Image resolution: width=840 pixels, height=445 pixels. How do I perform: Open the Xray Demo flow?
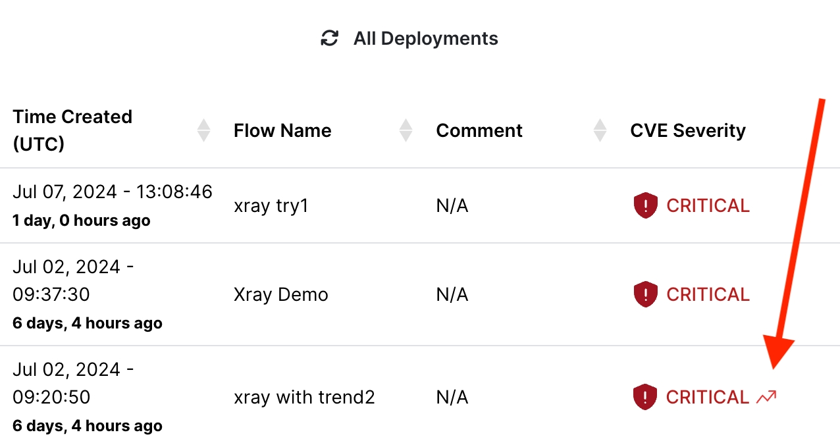281,294
